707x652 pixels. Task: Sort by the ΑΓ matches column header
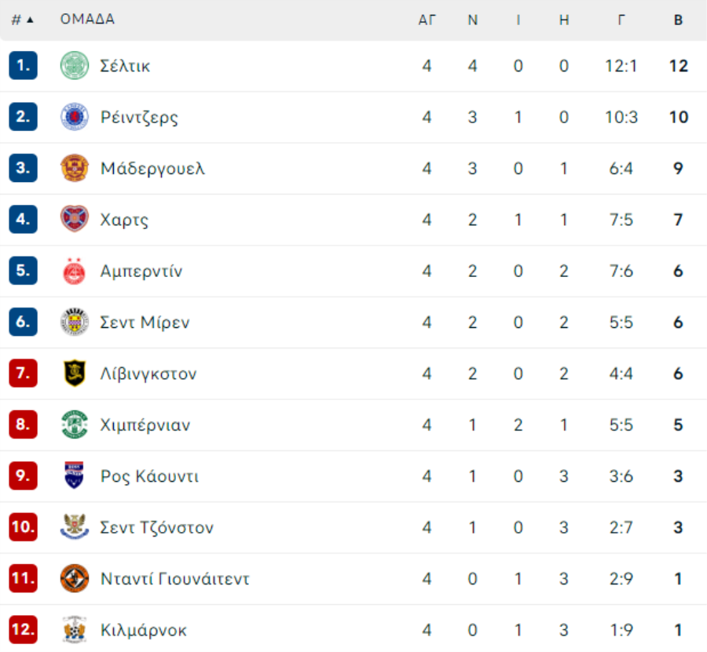pyautogui.click(x=427, y=20)
